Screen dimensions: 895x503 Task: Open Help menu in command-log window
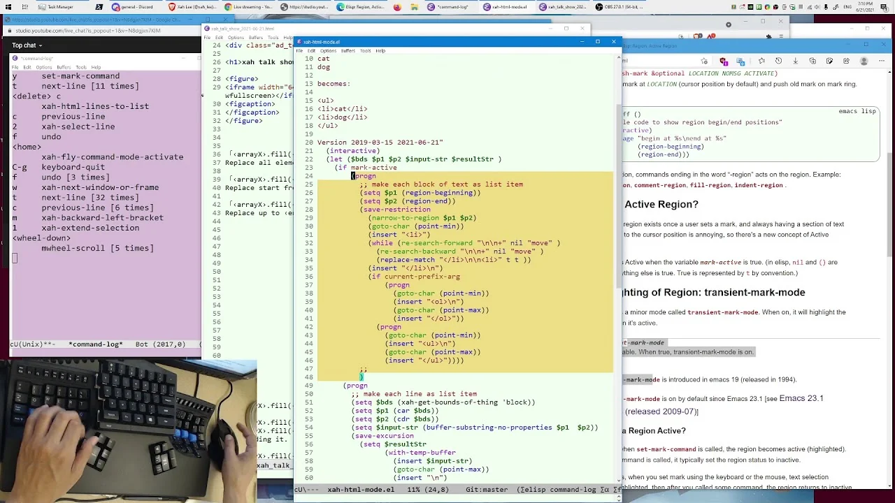click(x=96, y=67)
